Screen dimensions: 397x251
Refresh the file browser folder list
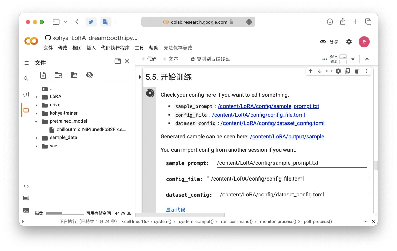point(59,75)
